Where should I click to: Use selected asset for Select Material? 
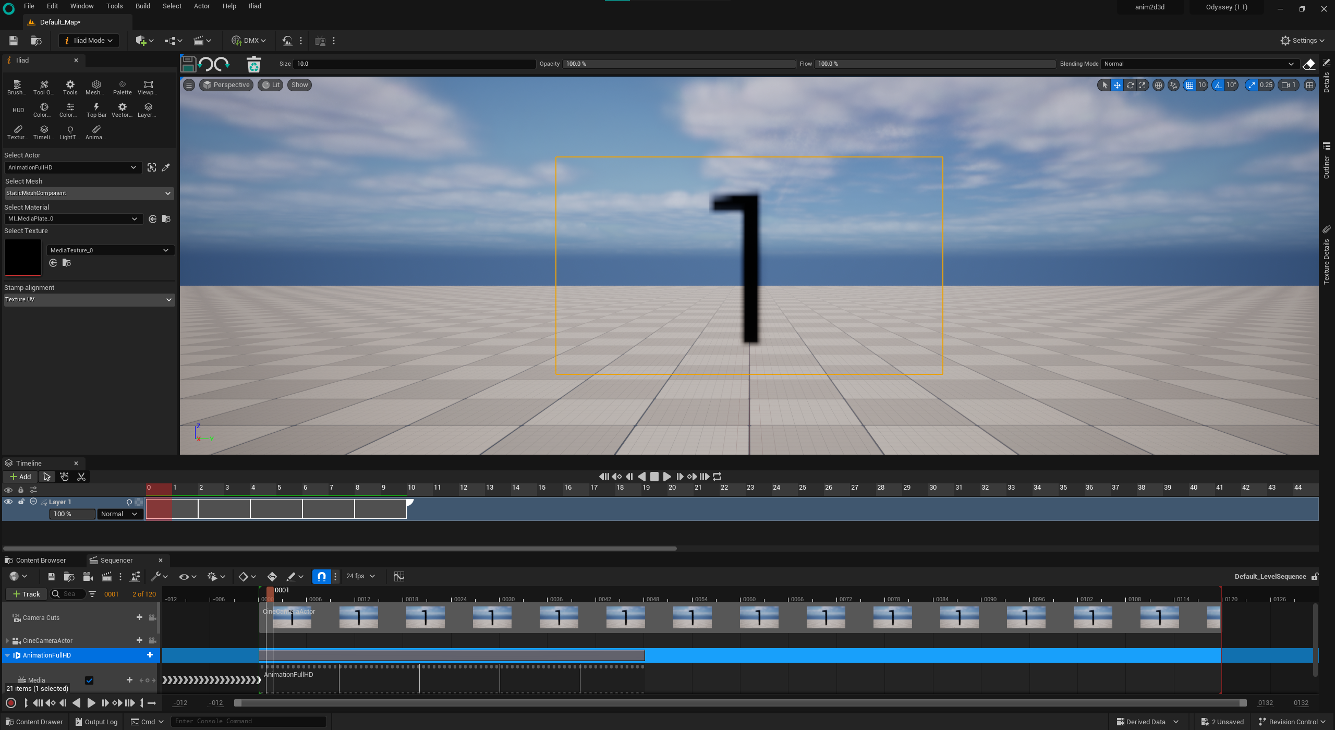pos(153,219)
